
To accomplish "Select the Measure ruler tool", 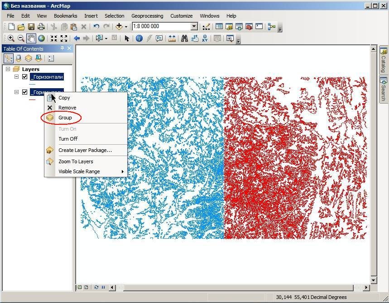I will (172, 38).
